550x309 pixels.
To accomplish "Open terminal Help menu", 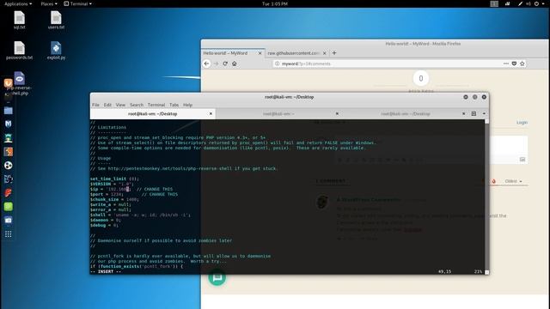I will tap(187, 105).
